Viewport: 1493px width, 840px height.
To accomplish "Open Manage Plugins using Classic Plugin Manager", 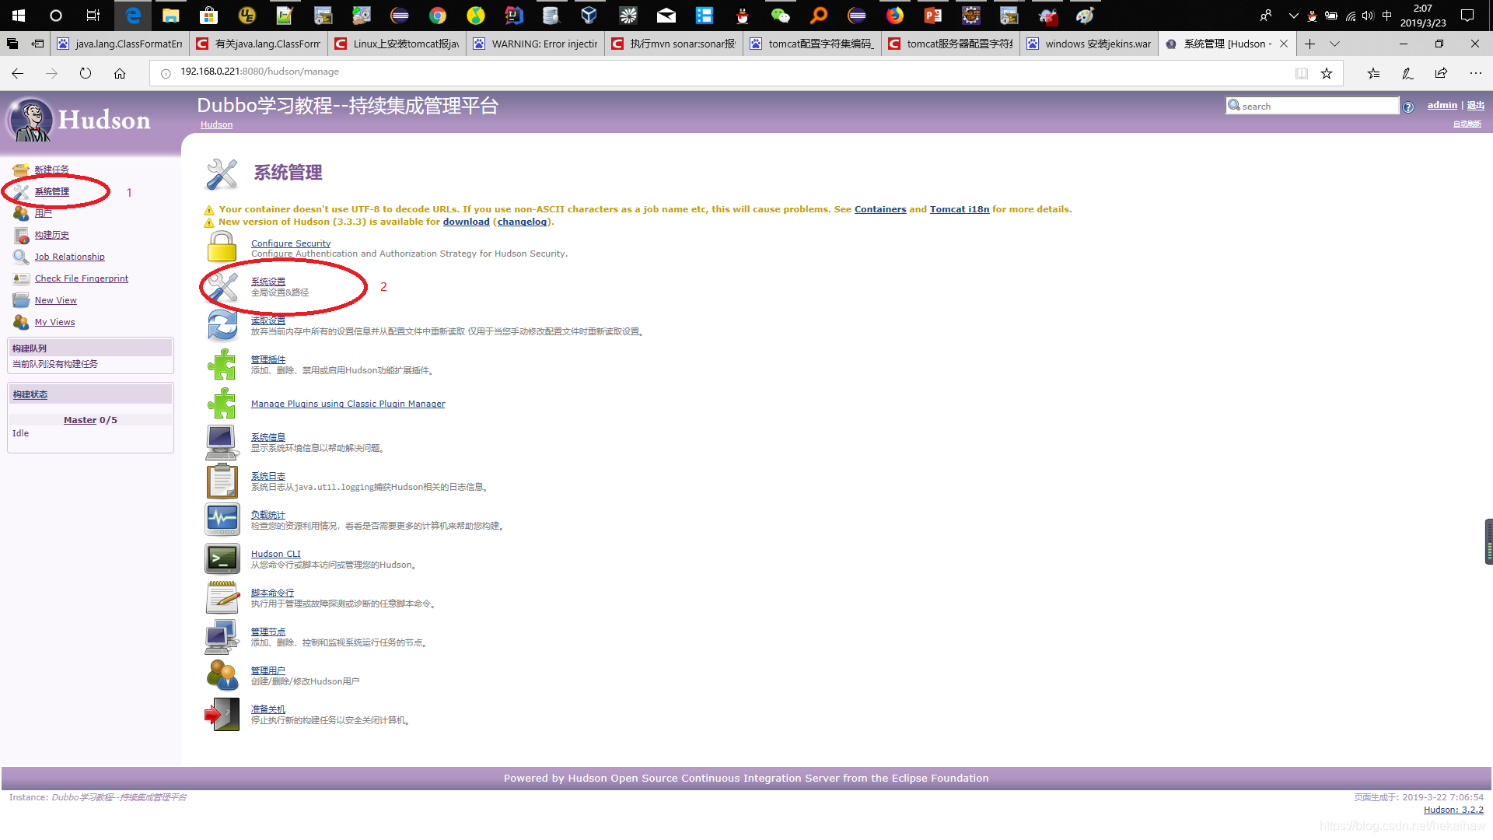I will tap(348, 404).
